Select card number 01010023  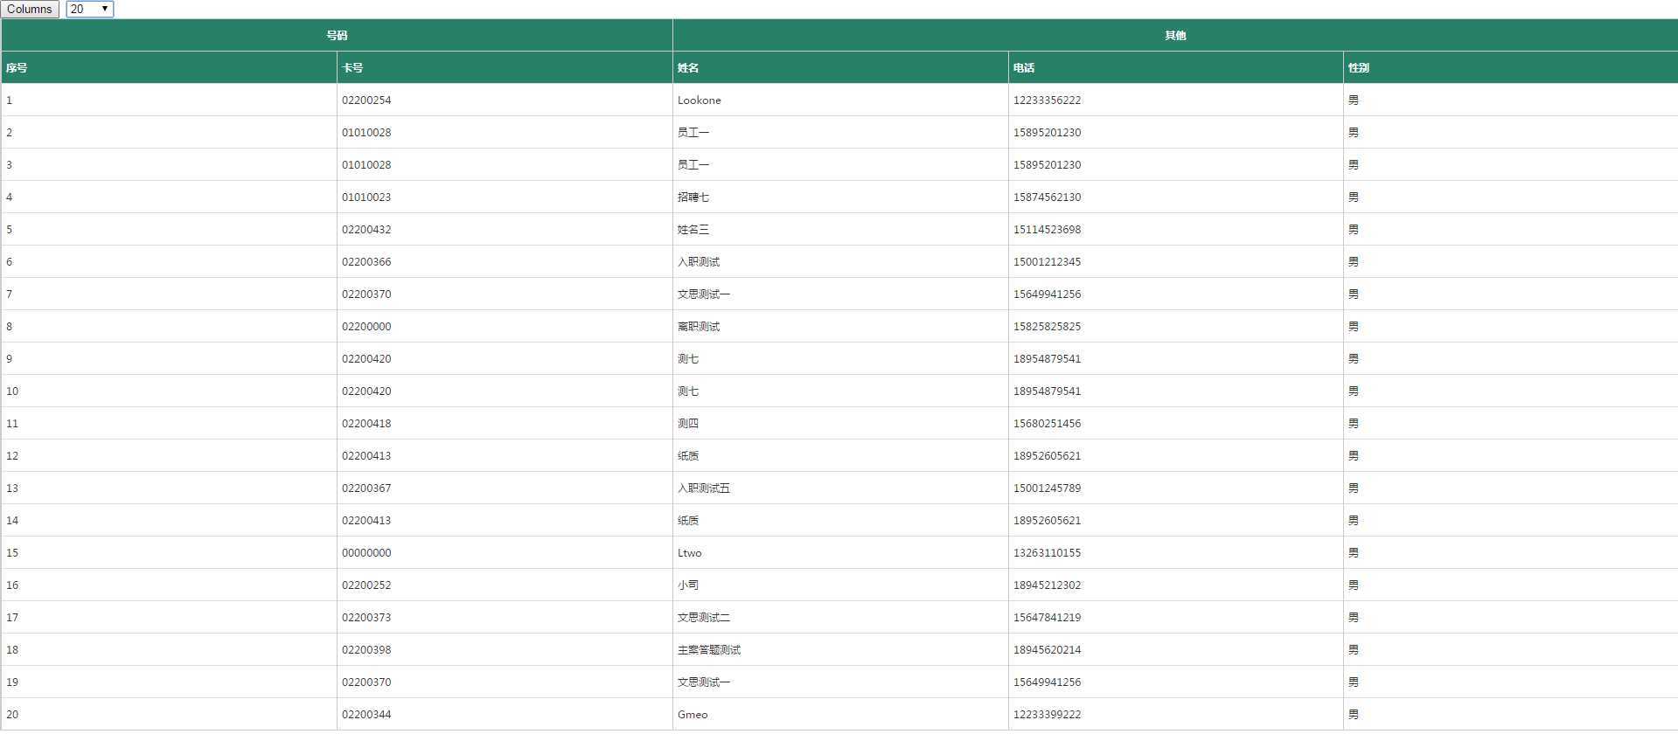pyautogui.click(x=366, y=197)
